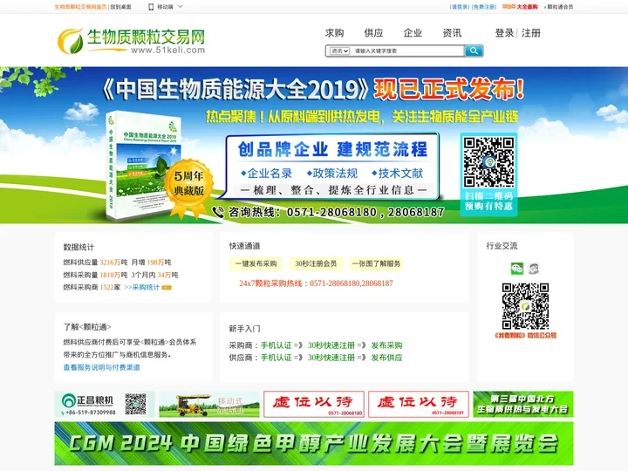This screenshot has height=471, width=628.
Task: Click the 大全直购 link with icon
Action: (520, 7)
